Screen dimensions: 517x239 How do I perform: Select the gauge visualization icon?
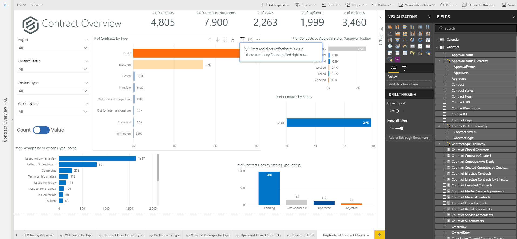[x=405, y=46]
